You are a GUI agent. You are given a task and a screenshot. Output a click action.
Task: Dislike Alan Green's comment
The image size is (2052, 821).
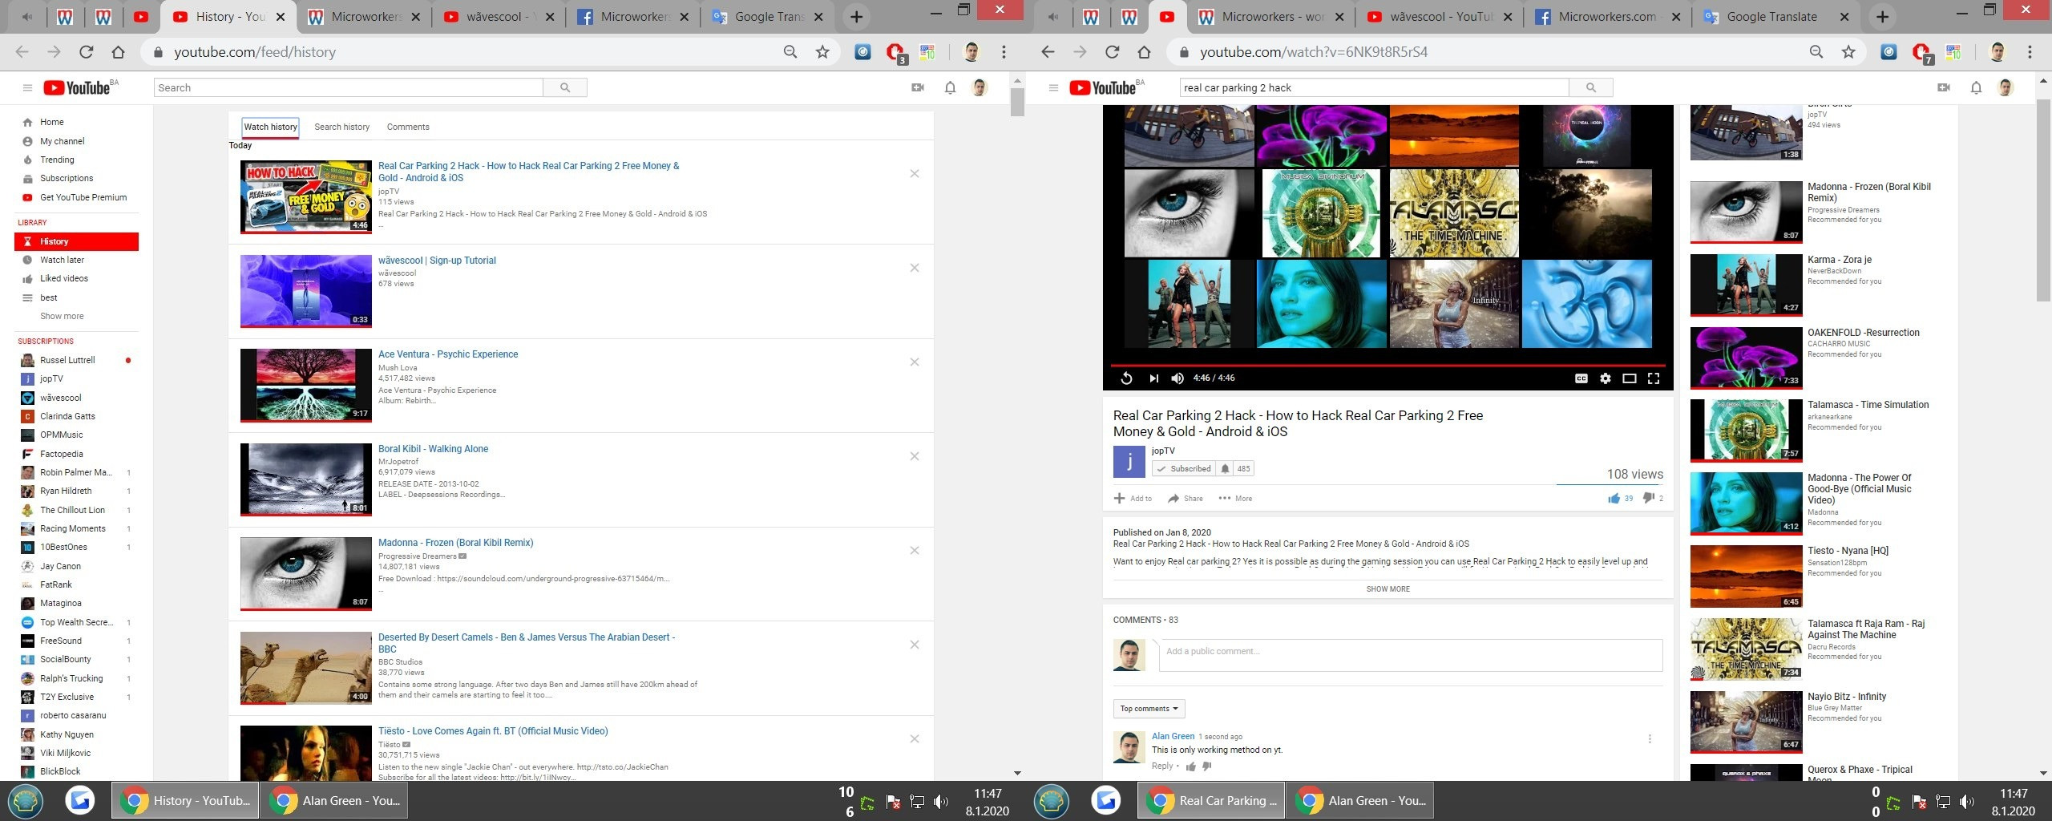coord(1207,766)
